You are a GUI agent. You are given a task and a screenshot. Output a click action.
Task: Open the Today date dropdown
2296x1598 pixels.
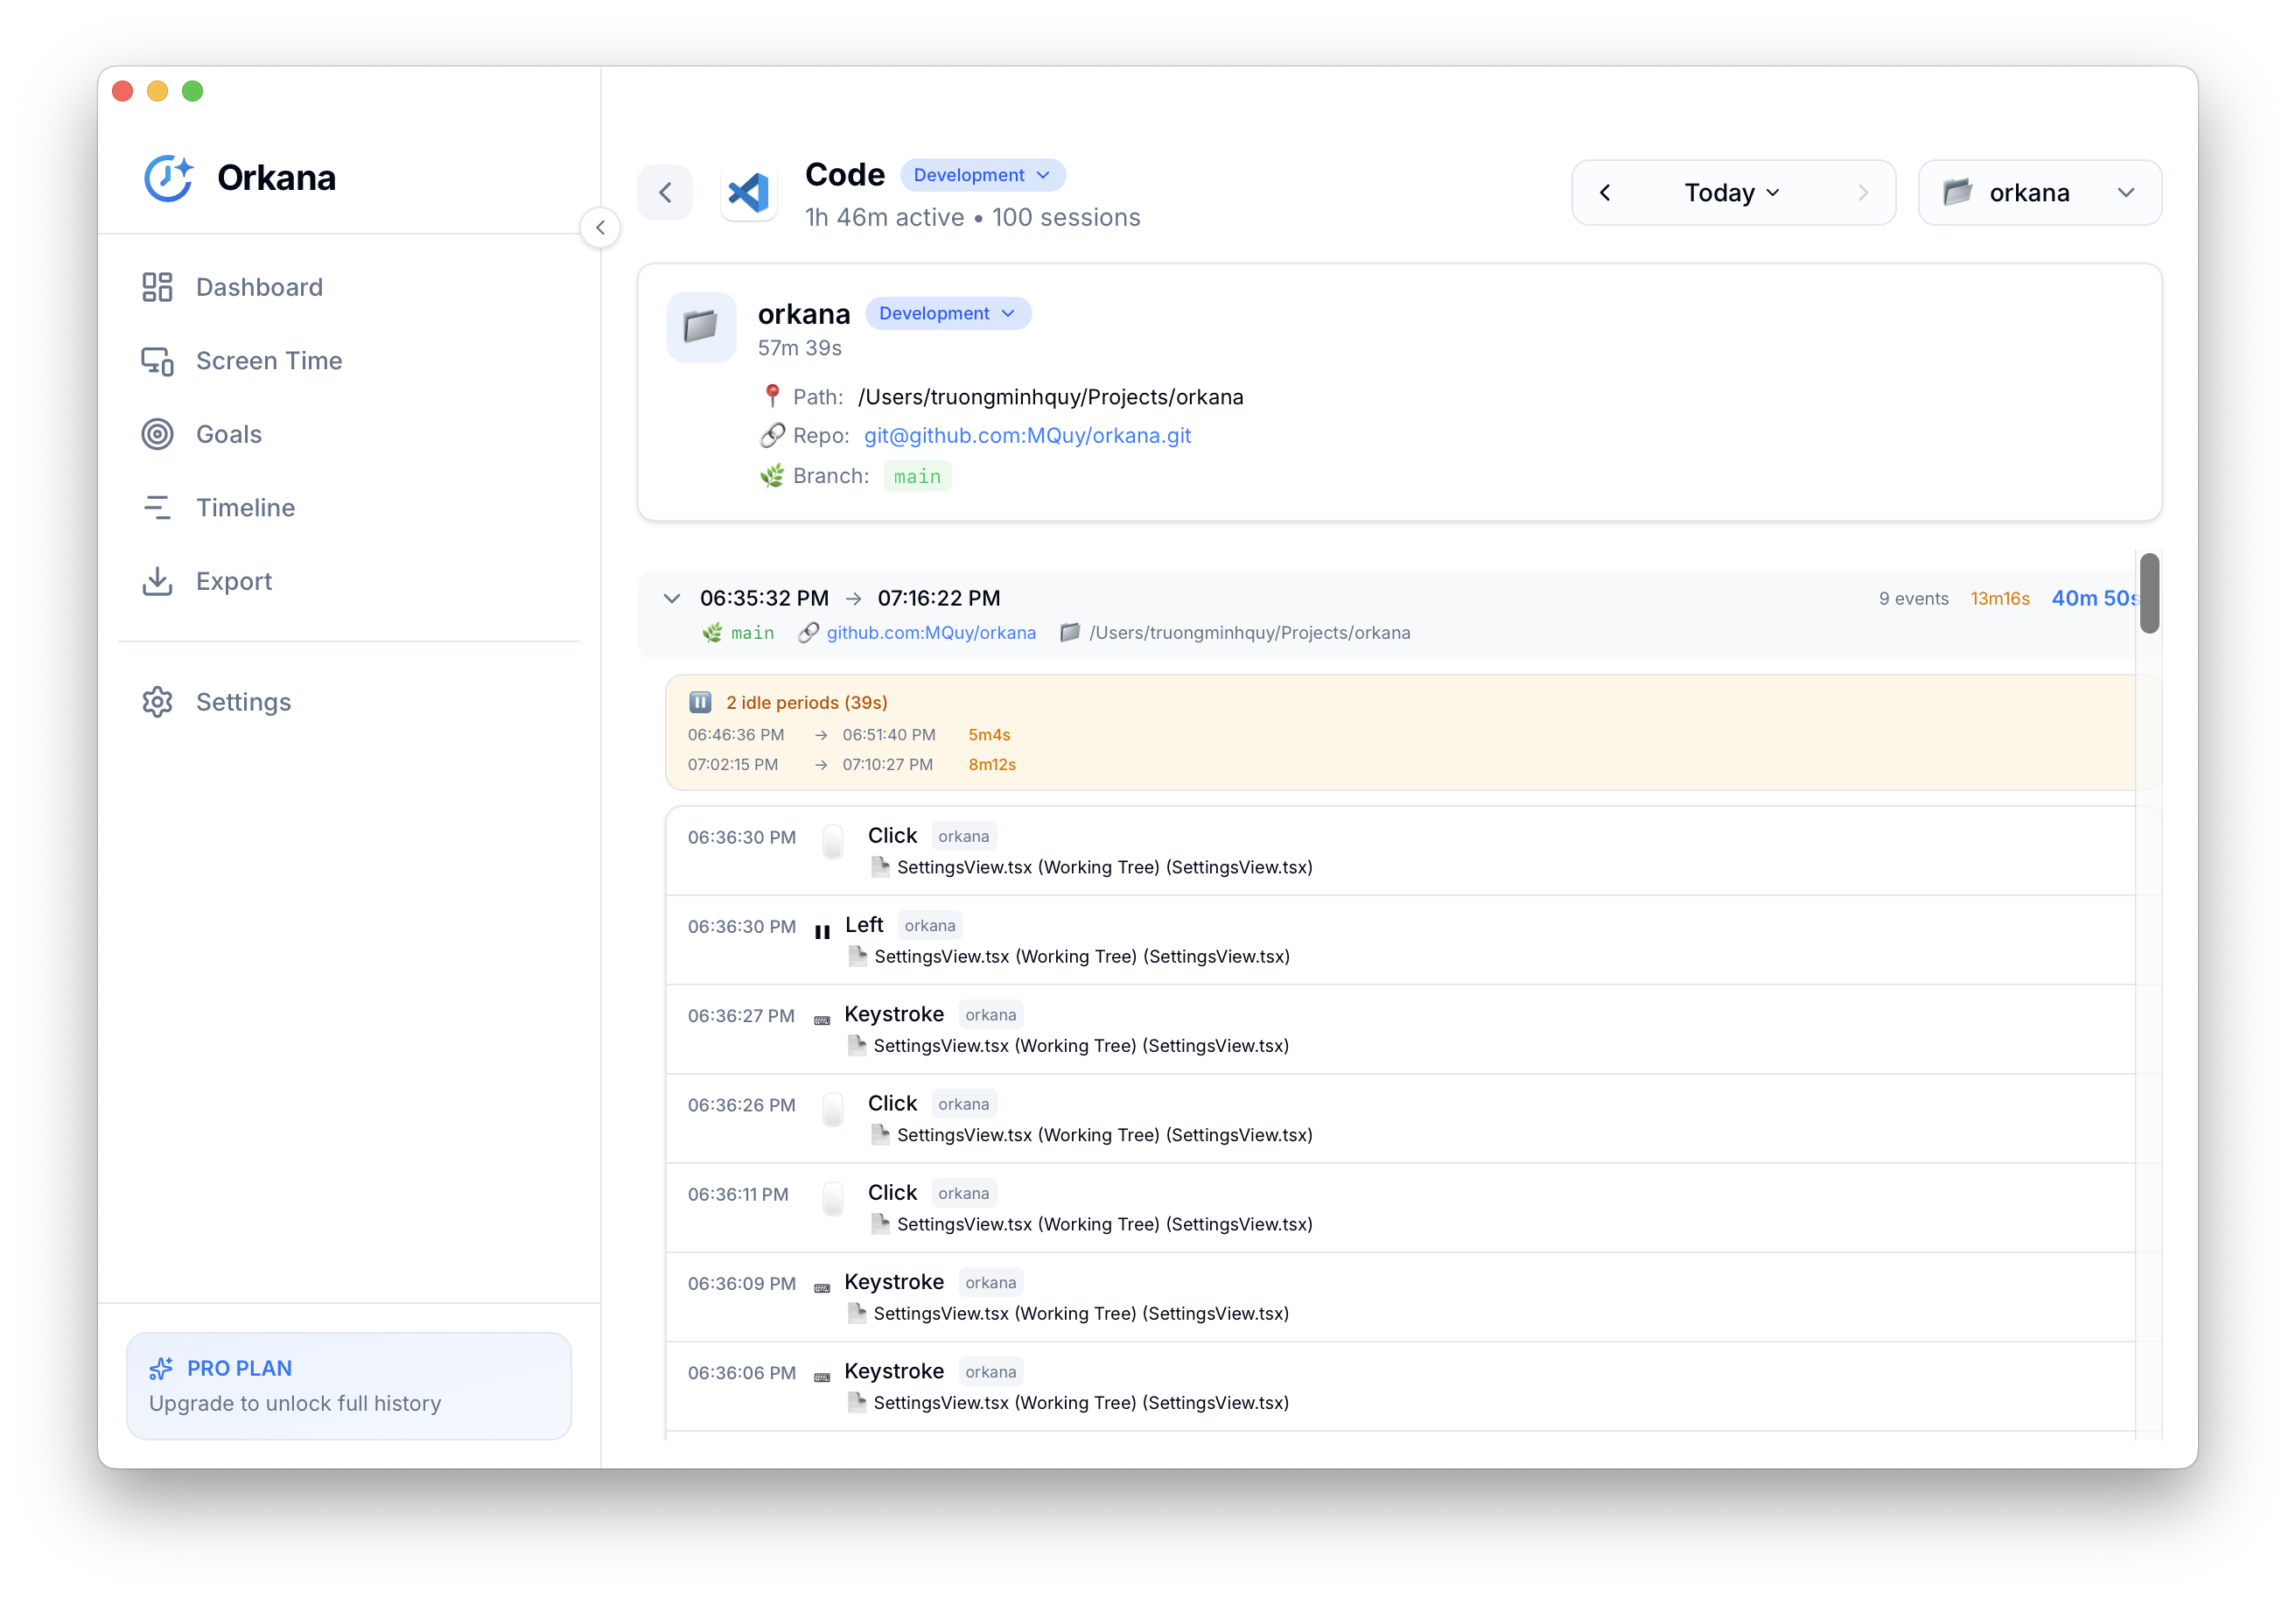coord(1731,192)
